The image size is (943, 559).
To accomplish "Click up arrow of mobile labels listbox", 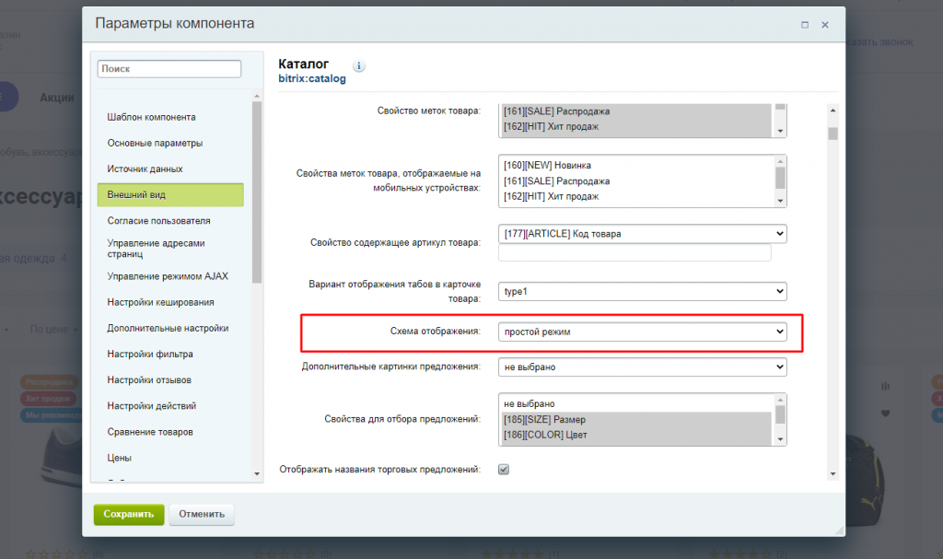I will pyautogui.click(x=780, y=161).
